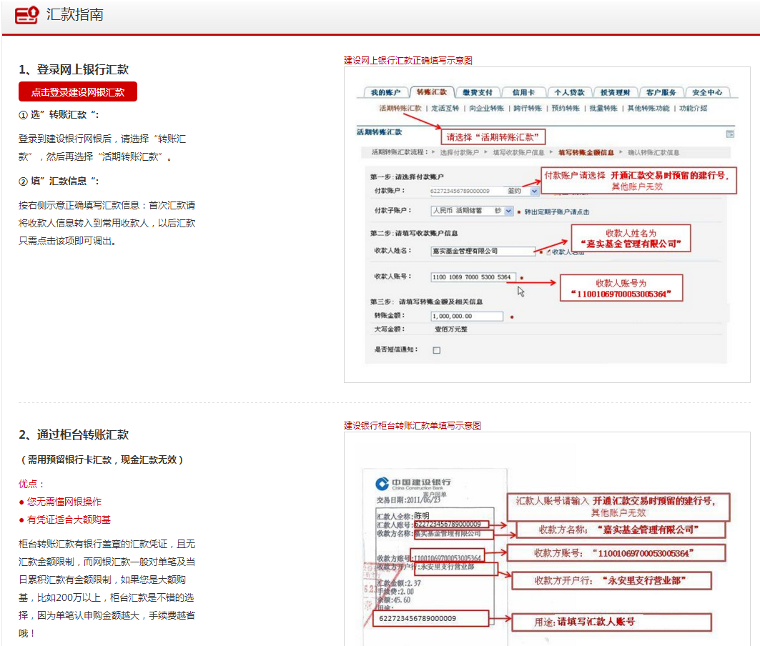Screen dimensions: 760x646
Task: Click the 您无需懂网银操作 bullet
Action: point(60,502)
